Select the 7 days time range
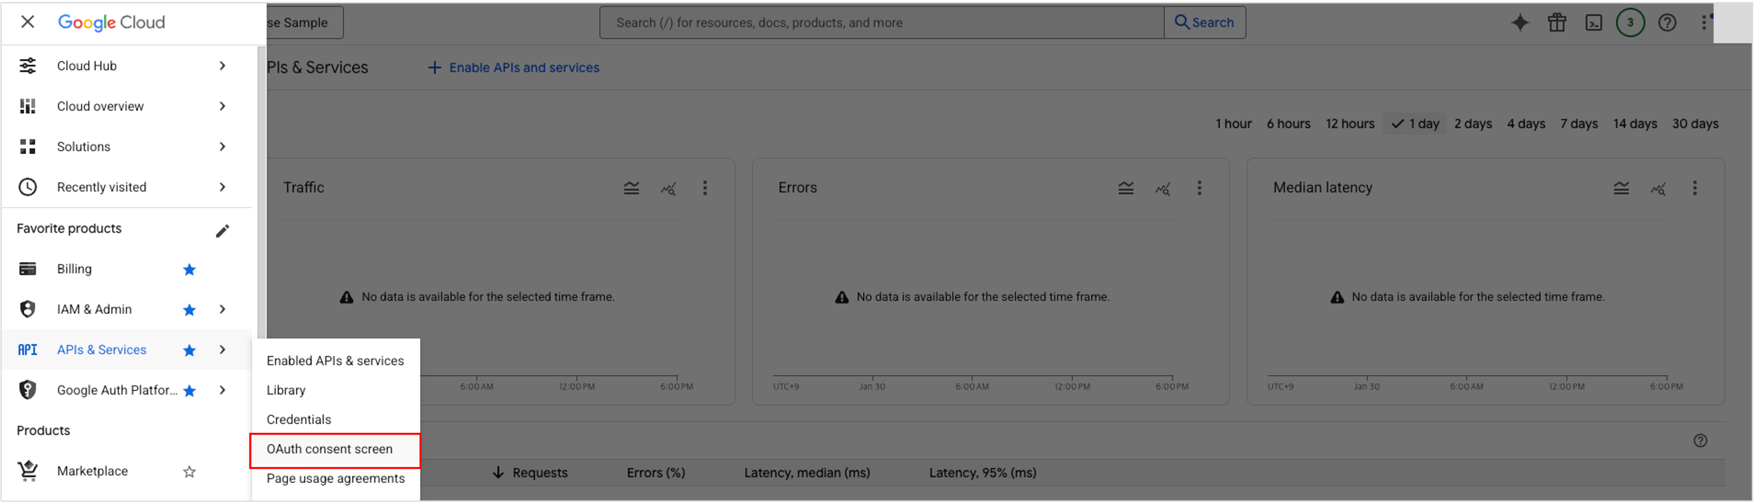 (x=1579, y=124)
